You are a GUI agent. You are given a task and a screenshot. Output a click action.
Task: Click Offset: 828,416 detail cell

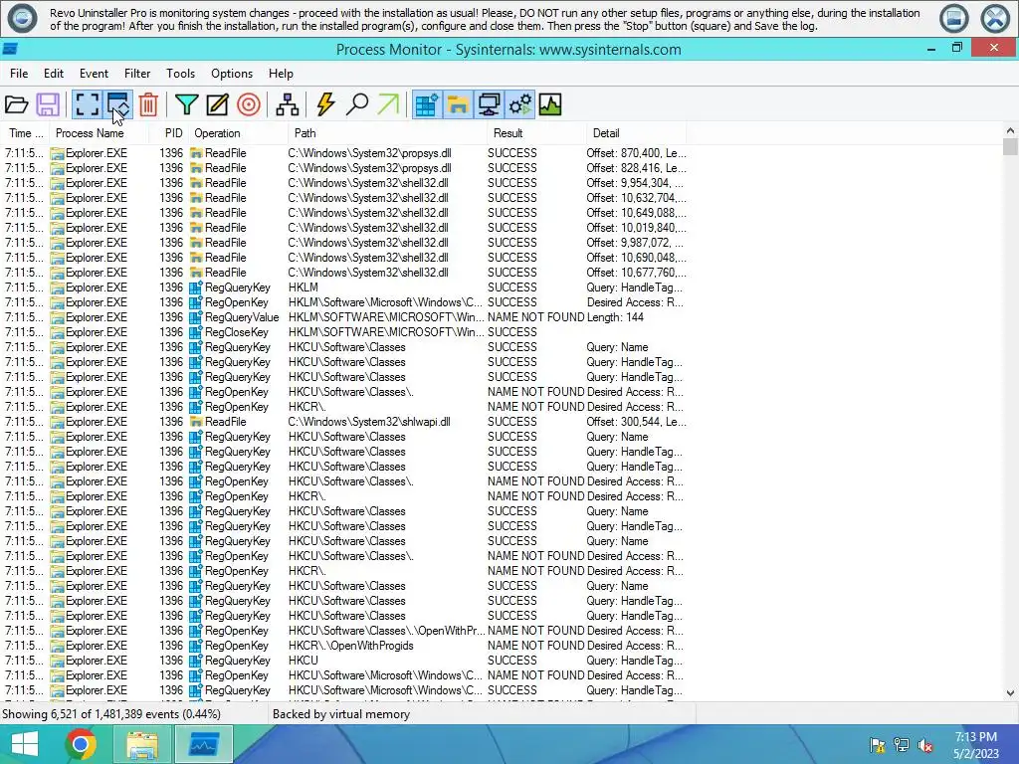tap(636, 167)
